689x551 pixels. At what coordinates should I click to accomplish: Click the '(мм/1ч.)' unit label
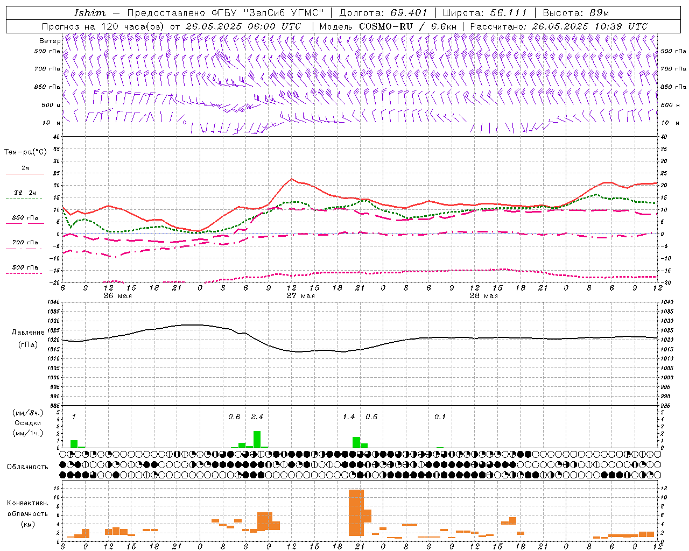[27, 433]
